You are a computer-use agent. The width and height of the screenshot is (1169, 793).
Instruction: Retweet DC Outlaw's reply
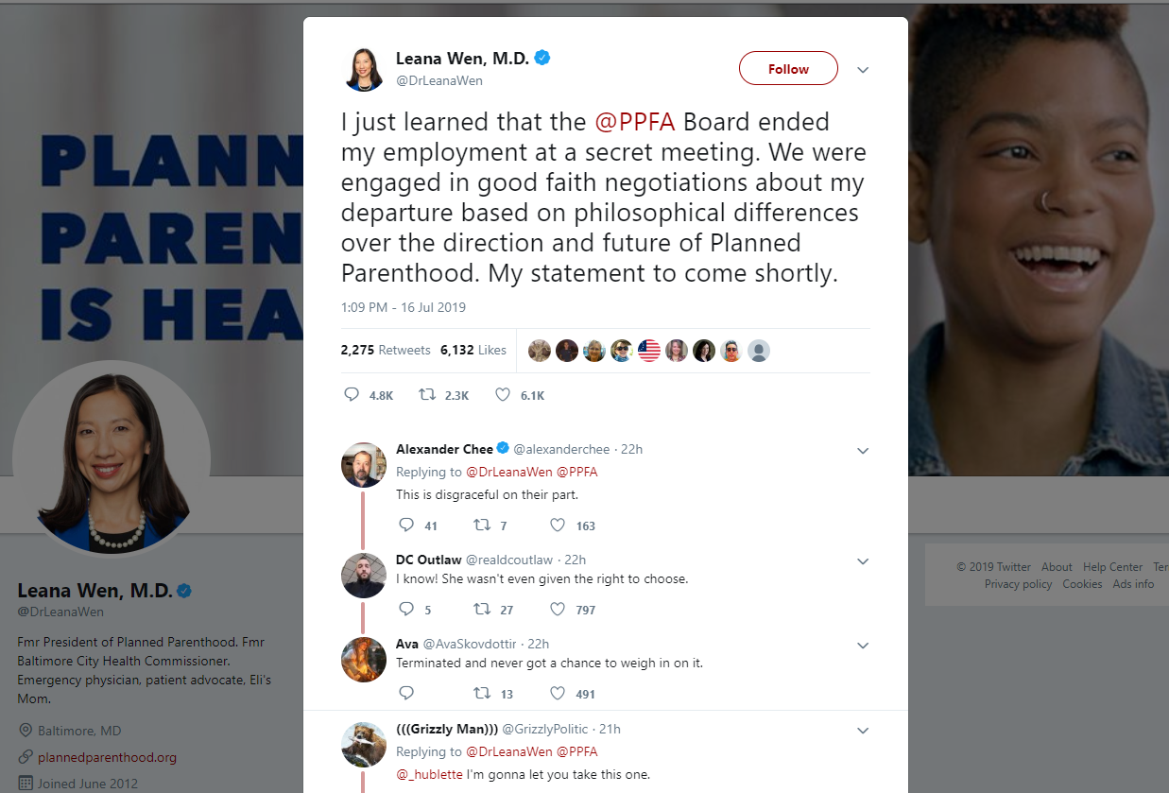tap(482, 610)
